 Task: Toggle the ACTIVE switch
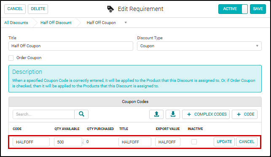[x=233, y=9]
